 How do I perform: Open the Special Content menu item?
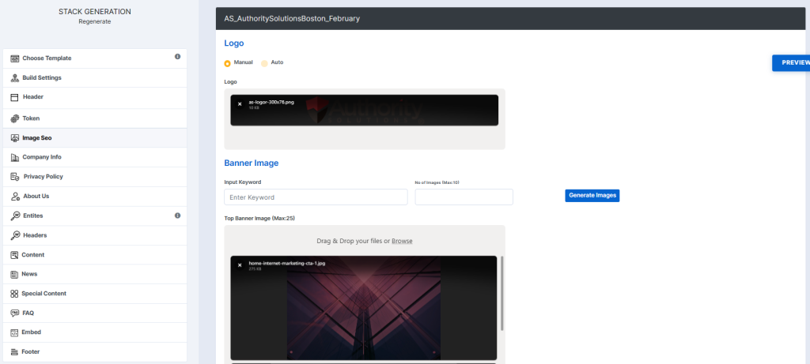click(x=95, y=294)
